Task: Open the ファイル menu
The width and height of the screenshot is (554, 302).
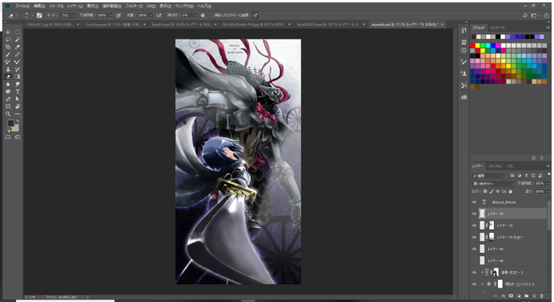Action: click(22, 6)
